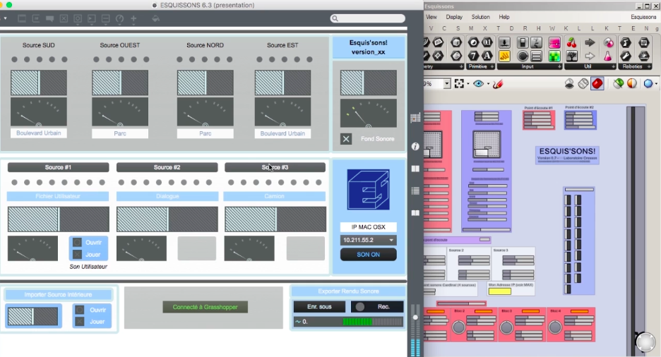Click the plus add-object icon in Max toolbar

(x=133, y=19)
